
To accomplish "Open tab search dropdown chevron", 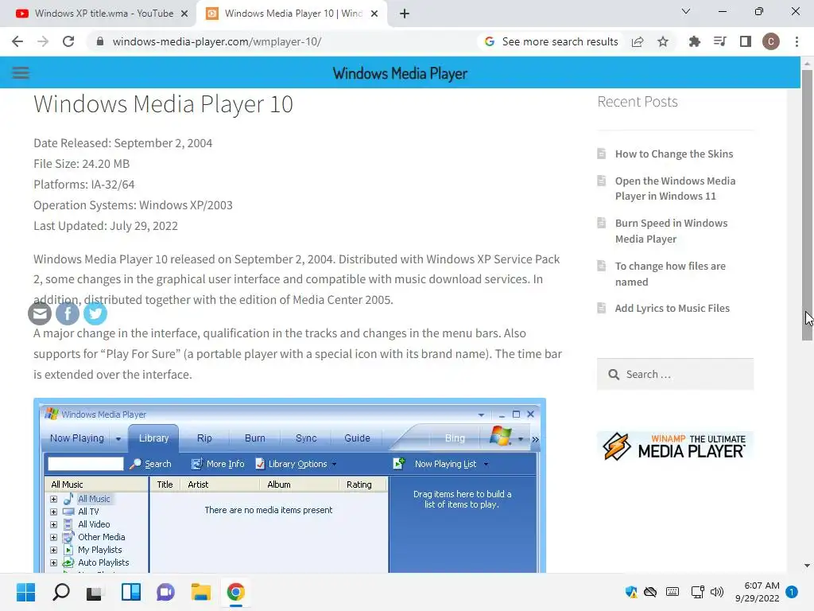I will (686, 11).
